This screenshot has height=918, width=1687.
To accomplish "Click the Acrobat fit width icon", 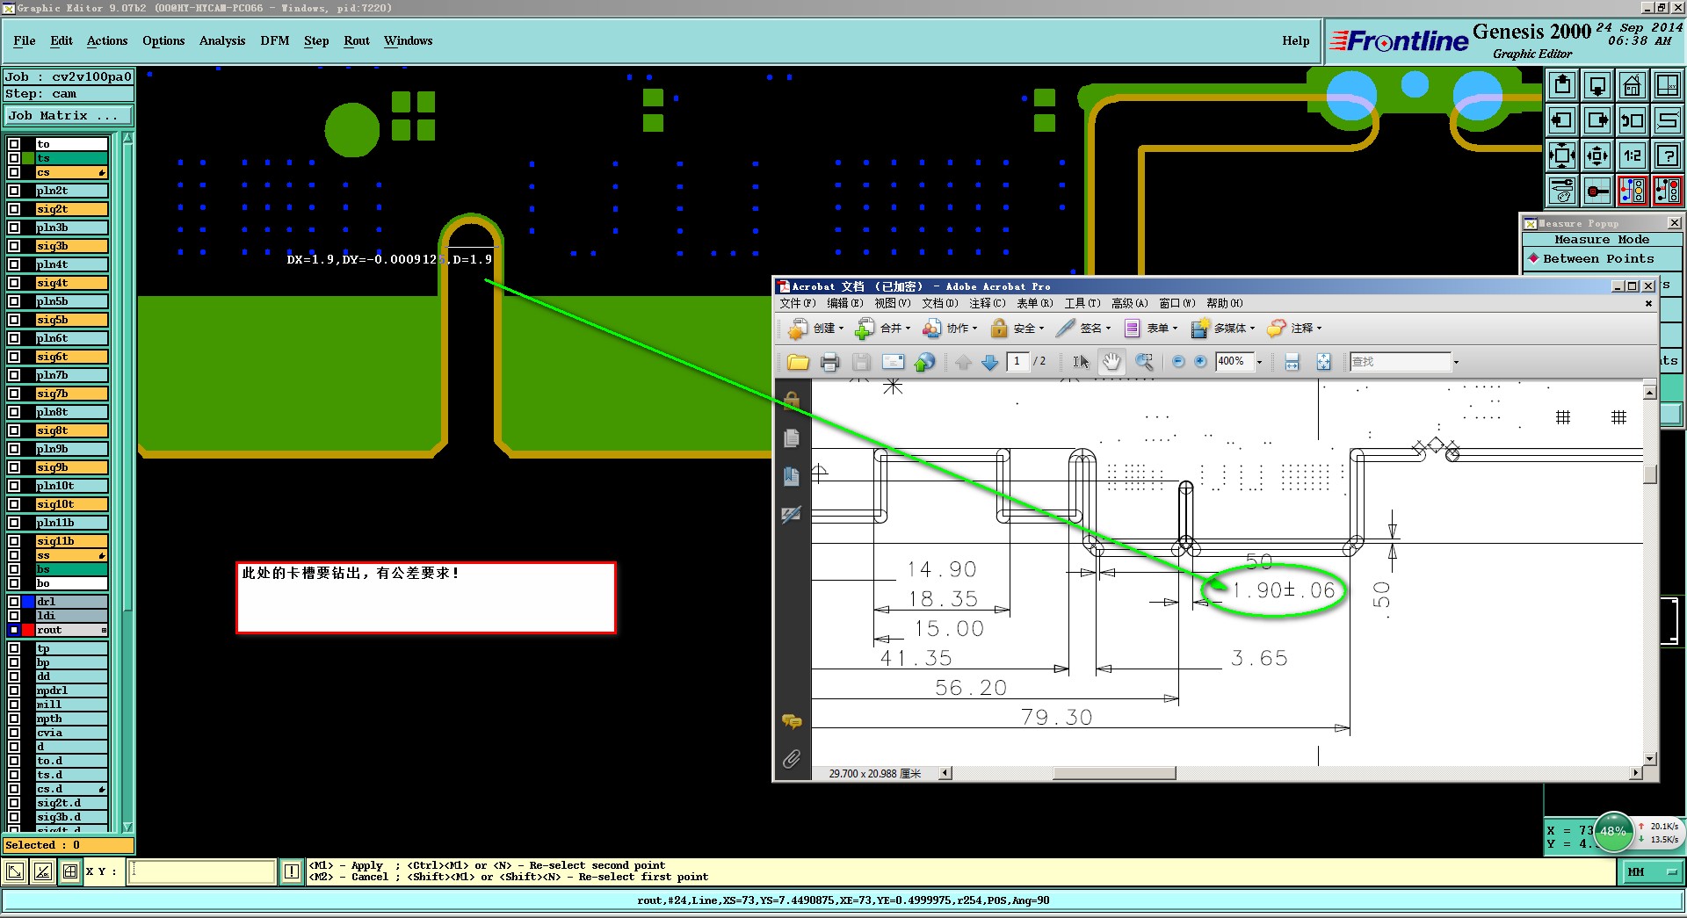I will coord(1292,362).
